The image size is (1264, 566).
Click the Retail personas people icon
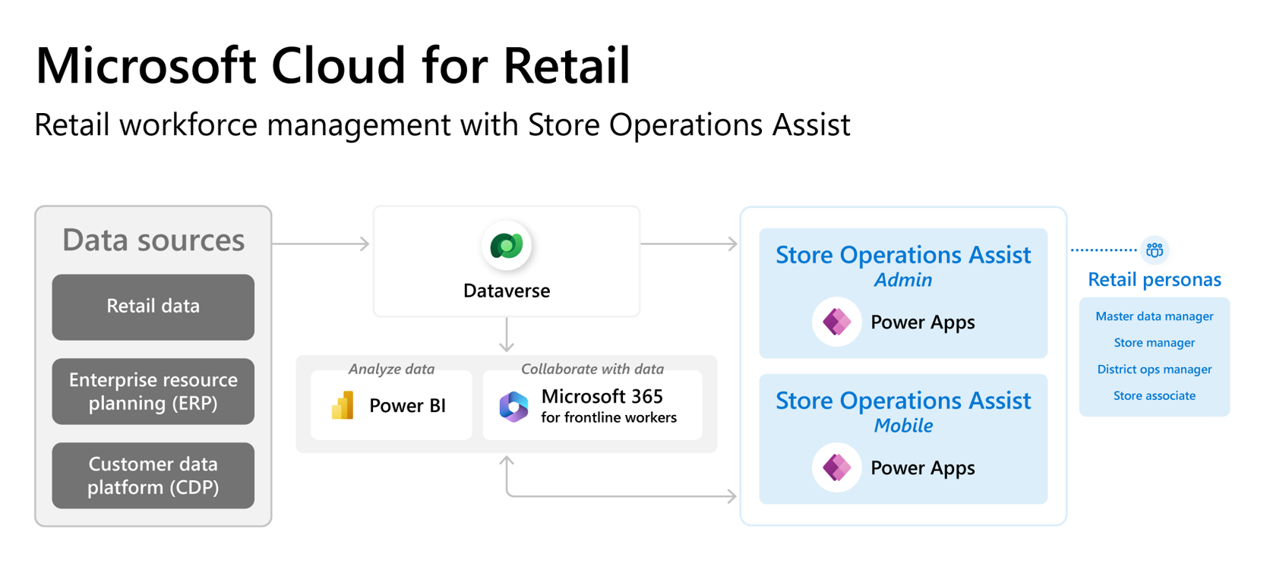pyautogui.click(x=1155, y=250)
